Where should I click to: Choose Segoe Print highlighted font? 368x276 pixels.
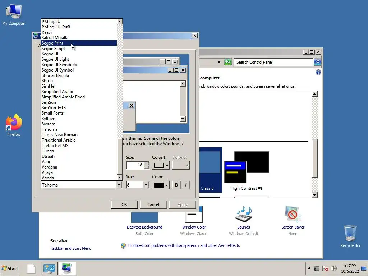[79, 43]
